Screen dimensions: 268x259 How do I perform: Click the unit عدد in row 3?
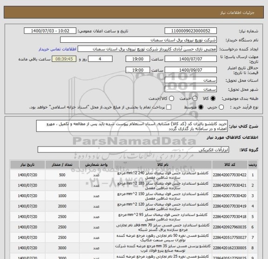pyautogui.click(x=96, y=196)
